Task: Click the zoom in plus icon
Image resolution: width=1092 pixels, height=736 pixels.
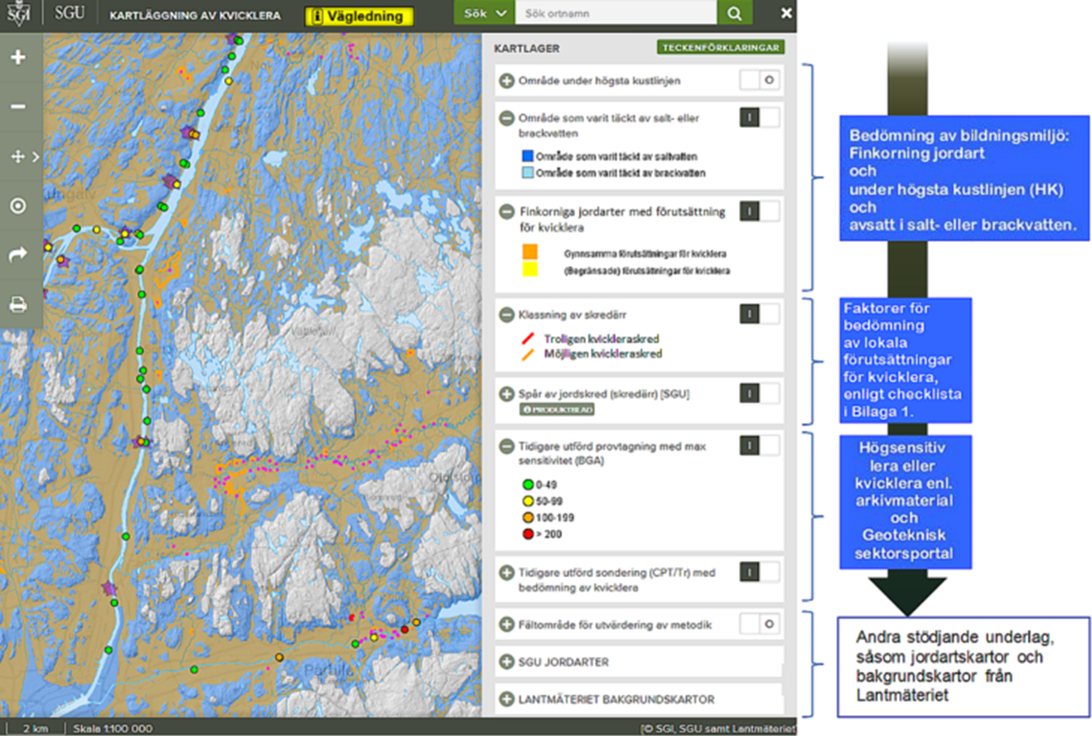Action: [18, 58]
